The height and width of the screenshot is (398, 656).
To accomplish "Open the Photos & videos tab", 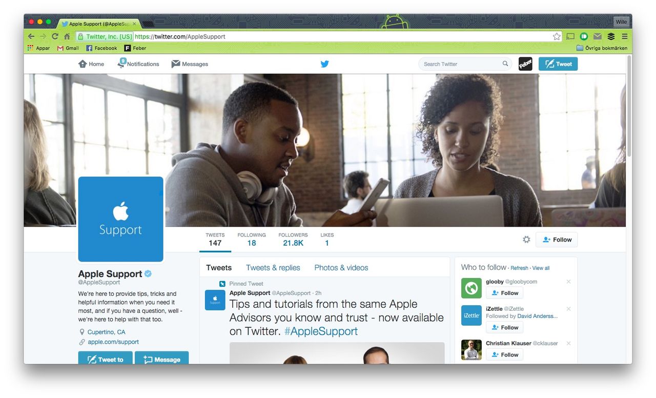I will coord(341,267).
